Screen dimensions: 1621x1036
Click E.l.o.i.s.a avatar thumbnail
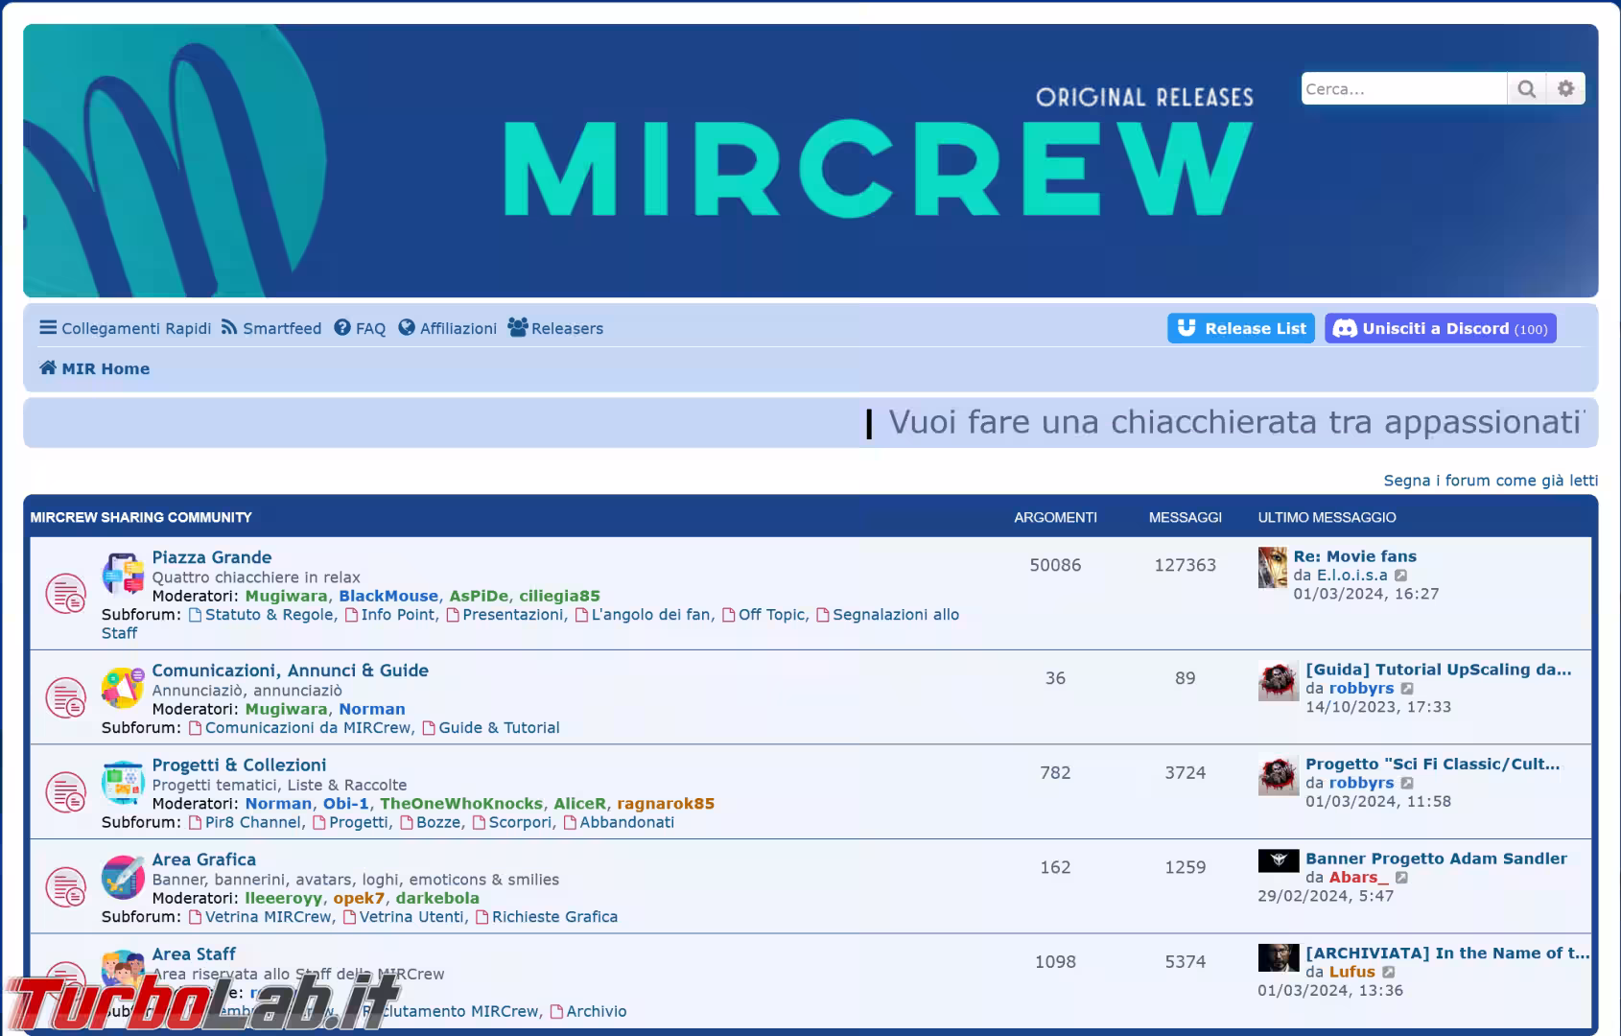tap(1272, 568)
